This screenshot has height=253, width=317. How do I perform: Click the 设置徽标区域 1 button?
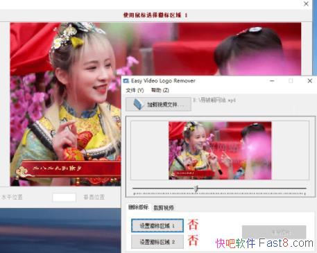tap(157, 225)
